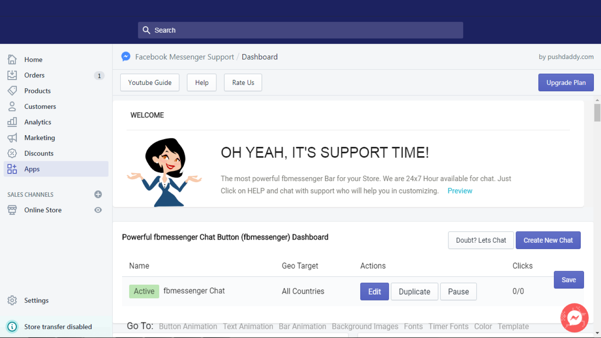Screen dimensions: 601x338
Task: Open the Home menu item
Action: click(33, 60)
